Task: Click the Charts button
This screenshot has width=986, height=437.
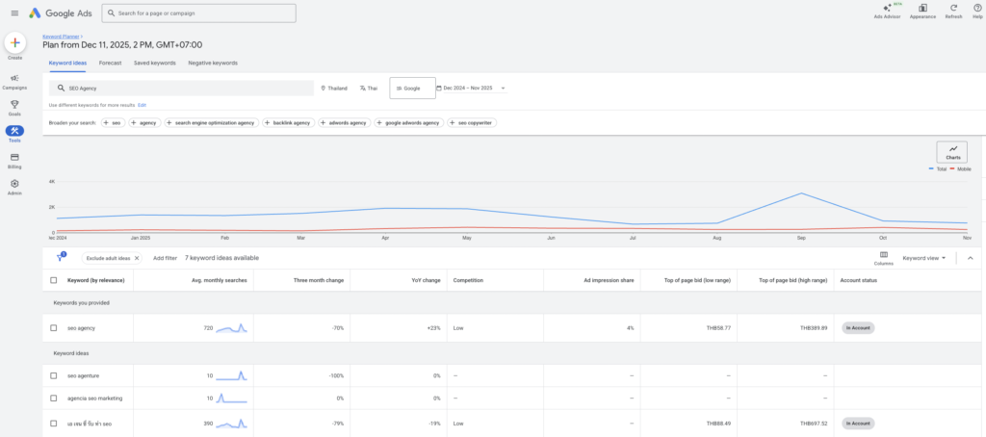Action: click(x=952, y=152)
